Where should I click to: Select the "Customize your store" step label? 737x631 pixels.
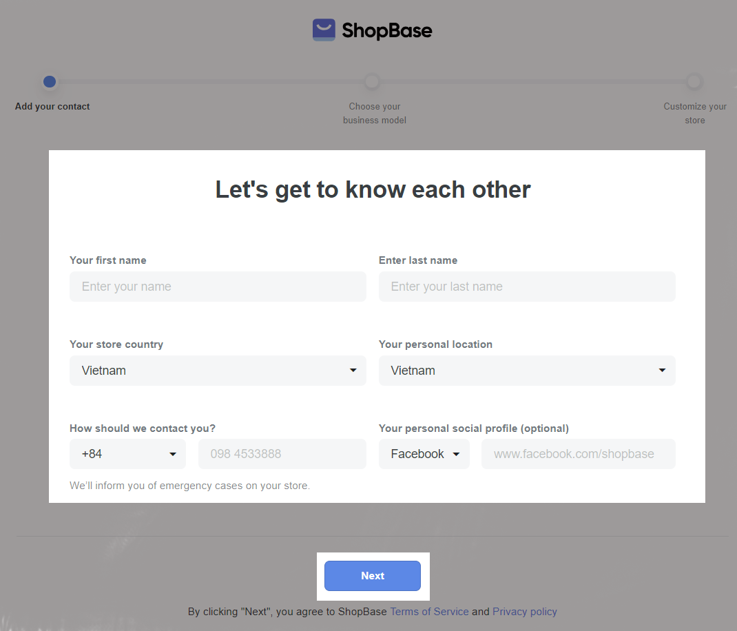(x=694, y=114)
